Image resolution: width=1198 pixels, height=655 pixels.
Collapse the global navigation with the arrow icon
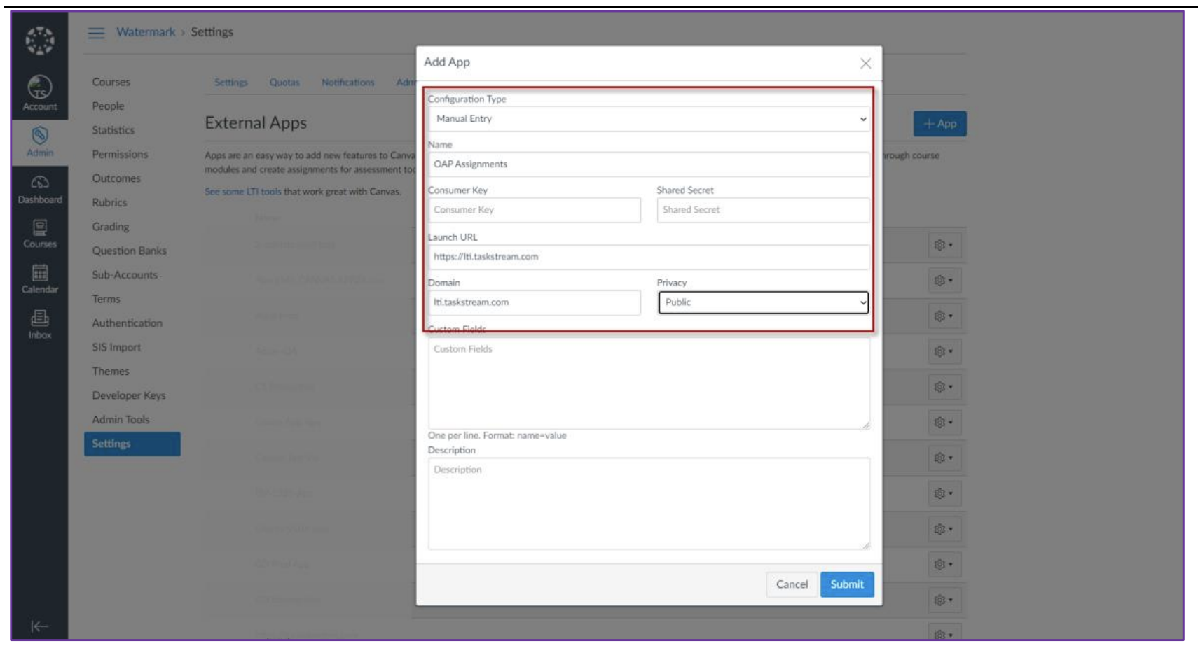point(39,626)
